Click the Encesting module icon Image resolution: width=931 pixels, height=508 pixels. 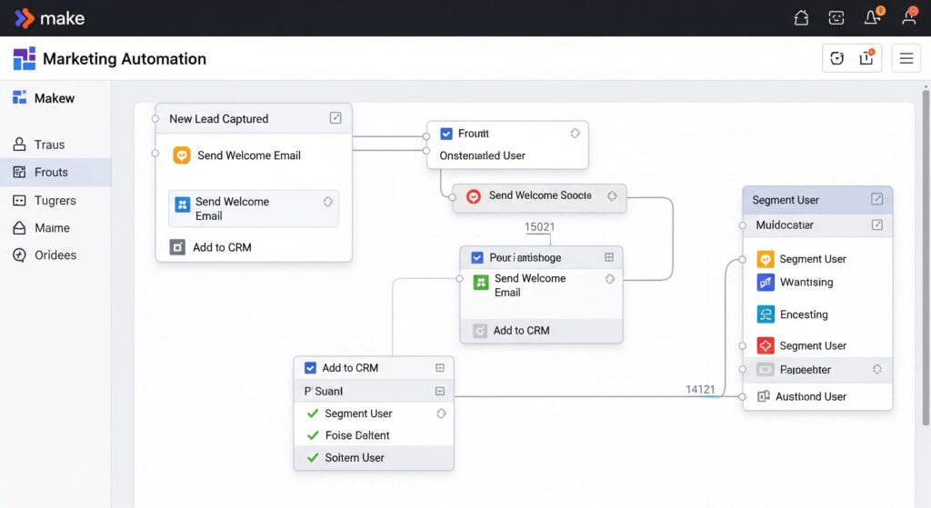point(765,314)
